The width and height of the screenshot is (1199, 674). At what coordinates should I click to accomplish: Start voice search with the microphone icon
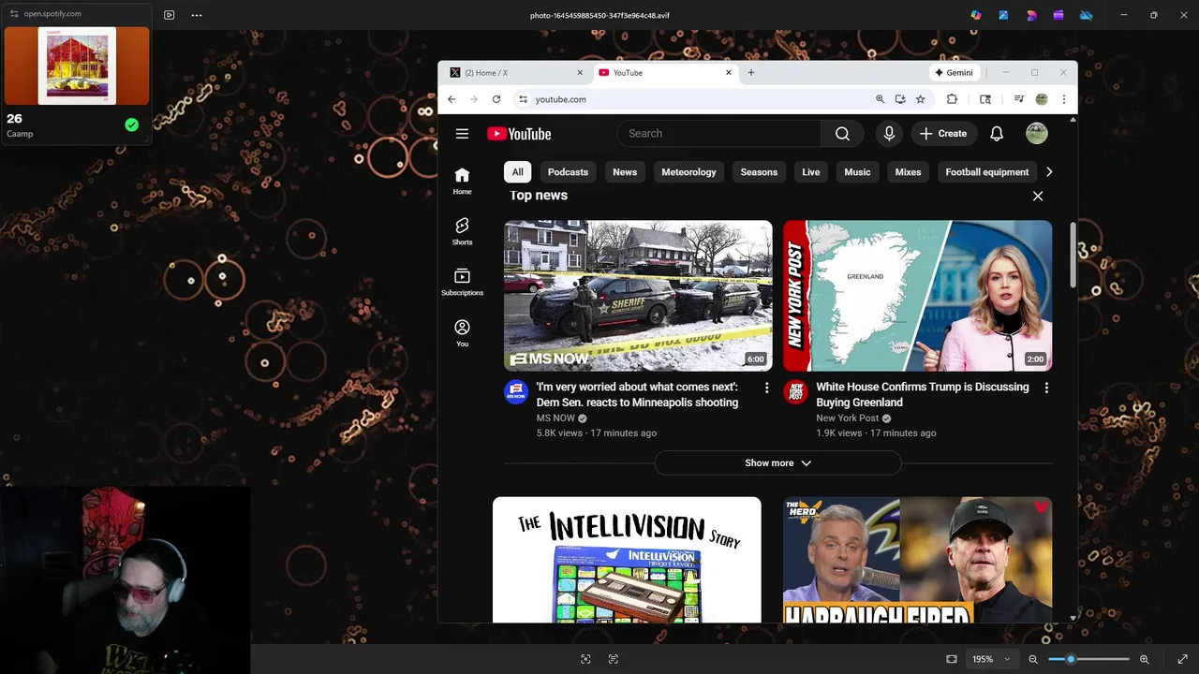[889, 134]
